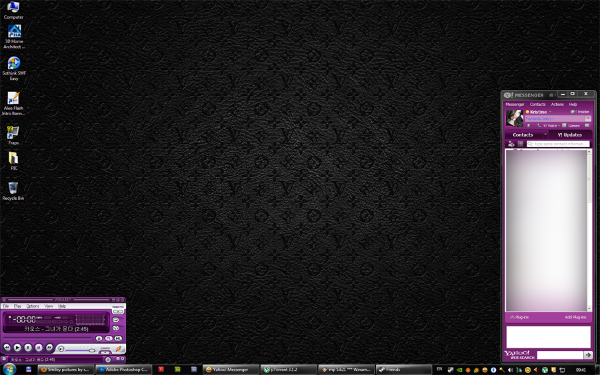Open the PIC folder on desktop
This screenshot has height=375, width=600.
pyautogui.click(x=13, y=161)
